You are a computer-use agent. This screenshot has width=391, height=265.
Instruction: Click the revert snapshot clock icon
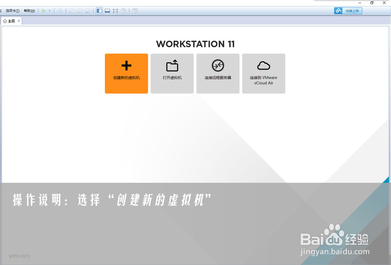79,11
